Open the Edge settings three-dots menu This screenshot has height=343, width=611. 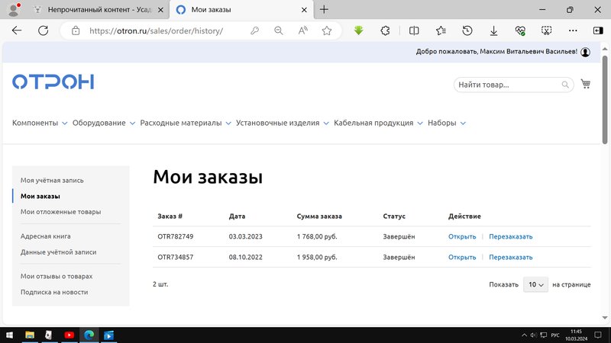573,30
